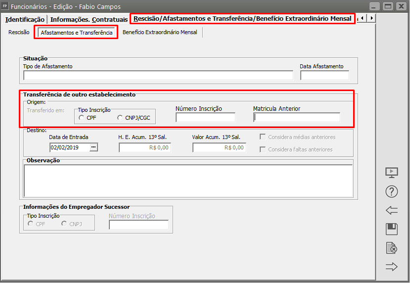Image resolution: width=410 pixels, height=283 pixels.
Task: Open the date picker for Data de Entrada
Action: [93, 147]
